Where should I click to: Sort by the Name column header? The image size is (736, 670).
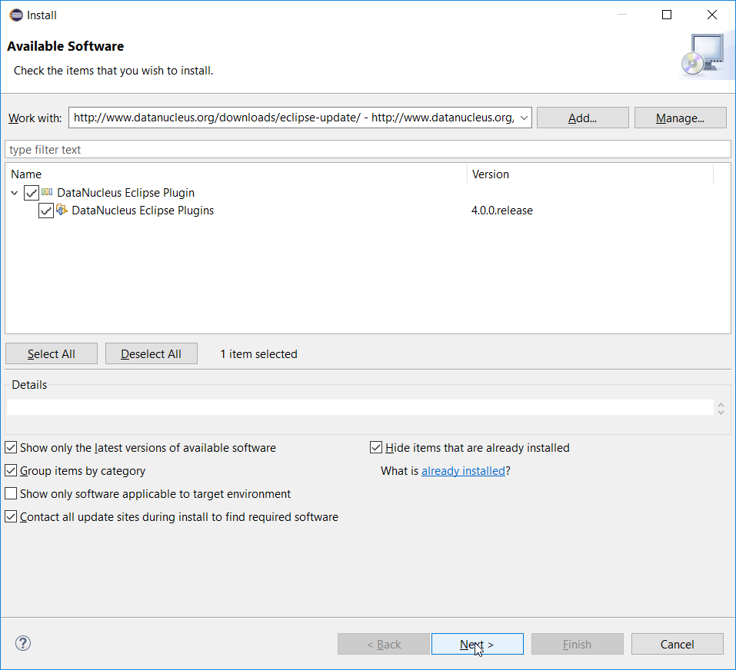click(x=231, y=174)
